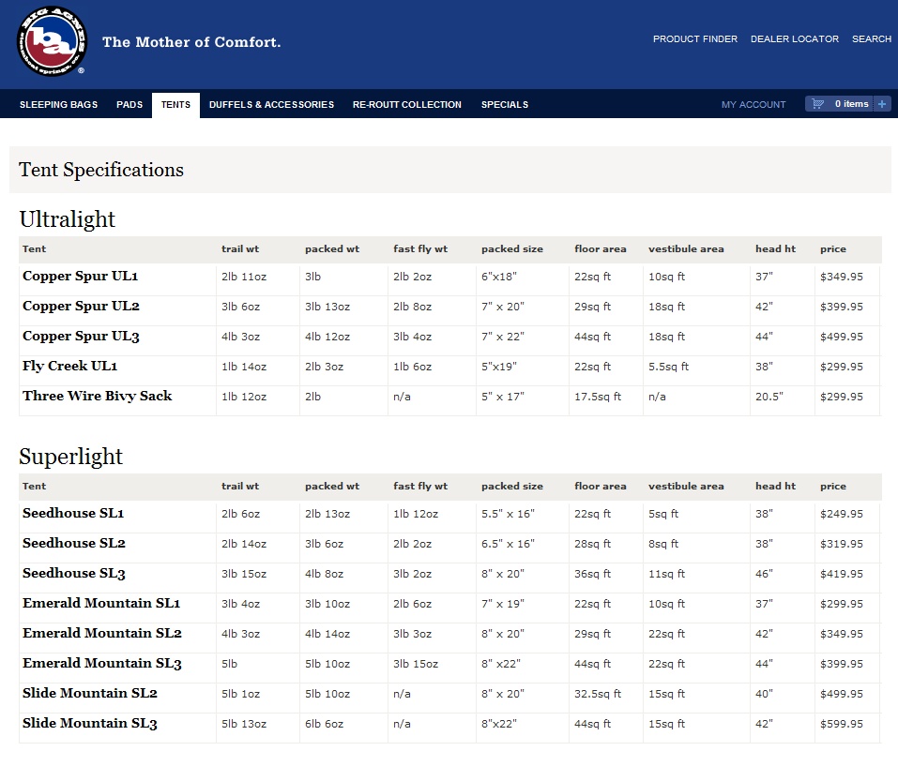The width and height of the screenshot is (898, 766).
Task: Select Copper Spur UL3 fast fly weight 3lb 4oz
Action: click(412, 337)
